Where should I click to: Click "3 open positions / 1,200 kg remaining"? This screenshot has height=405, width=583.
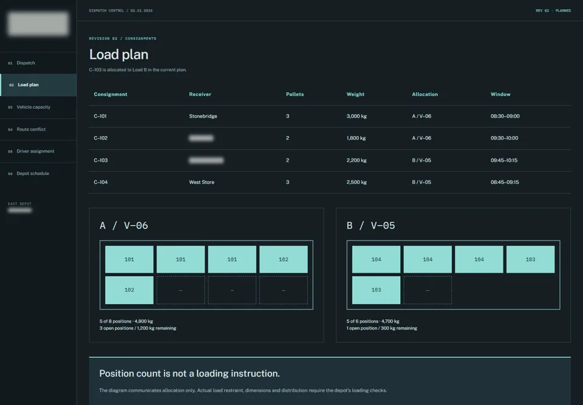tap(138, 328)
